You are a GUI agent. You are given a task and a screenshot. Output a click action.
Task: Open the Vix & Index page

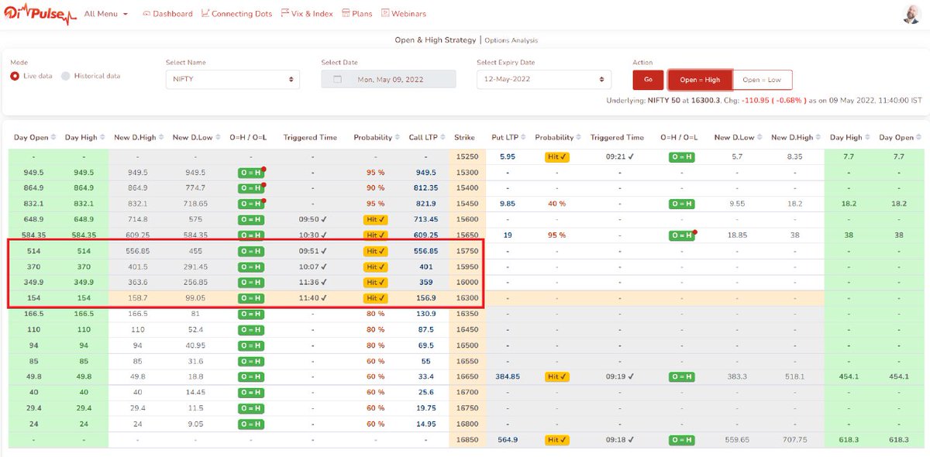[x=307, y=14]
